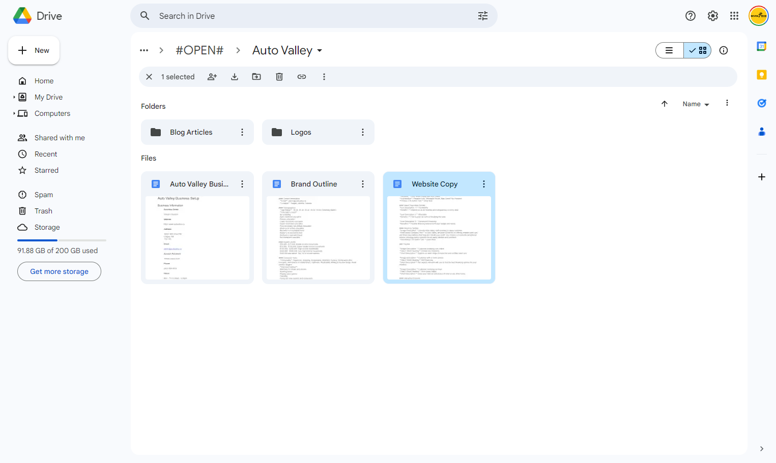Switch to grid layout

click(x=698, y=50)
